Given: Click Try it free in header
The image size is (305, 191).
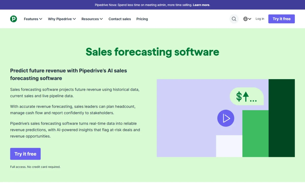Looking at the screenshot, I should 282,19.
